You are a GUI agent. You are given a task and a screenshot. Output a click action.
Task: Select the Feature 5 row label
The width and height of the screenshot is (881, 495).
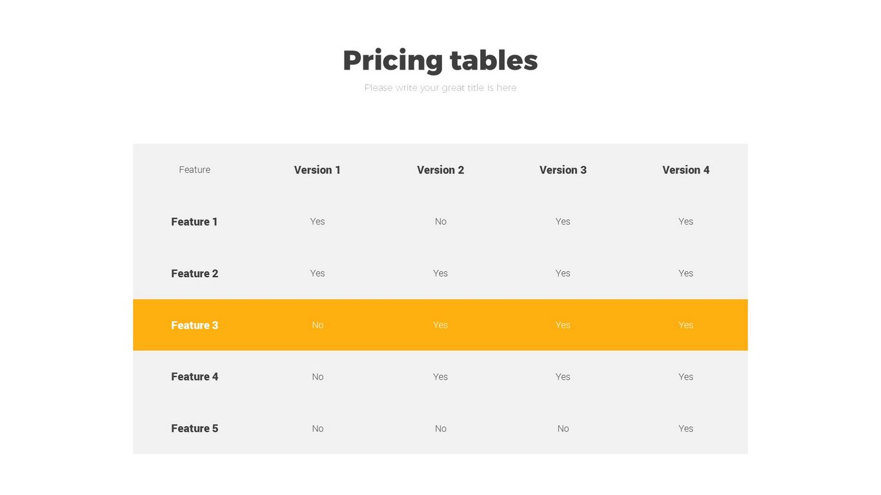(x=194, y=429)
